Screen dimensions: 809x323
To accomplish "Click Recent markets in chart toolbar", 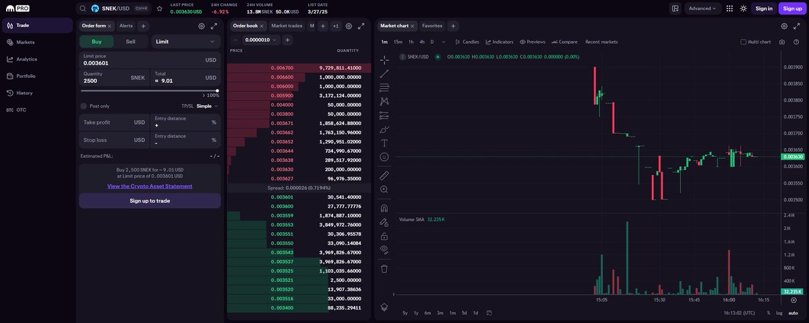I will 601,42.
